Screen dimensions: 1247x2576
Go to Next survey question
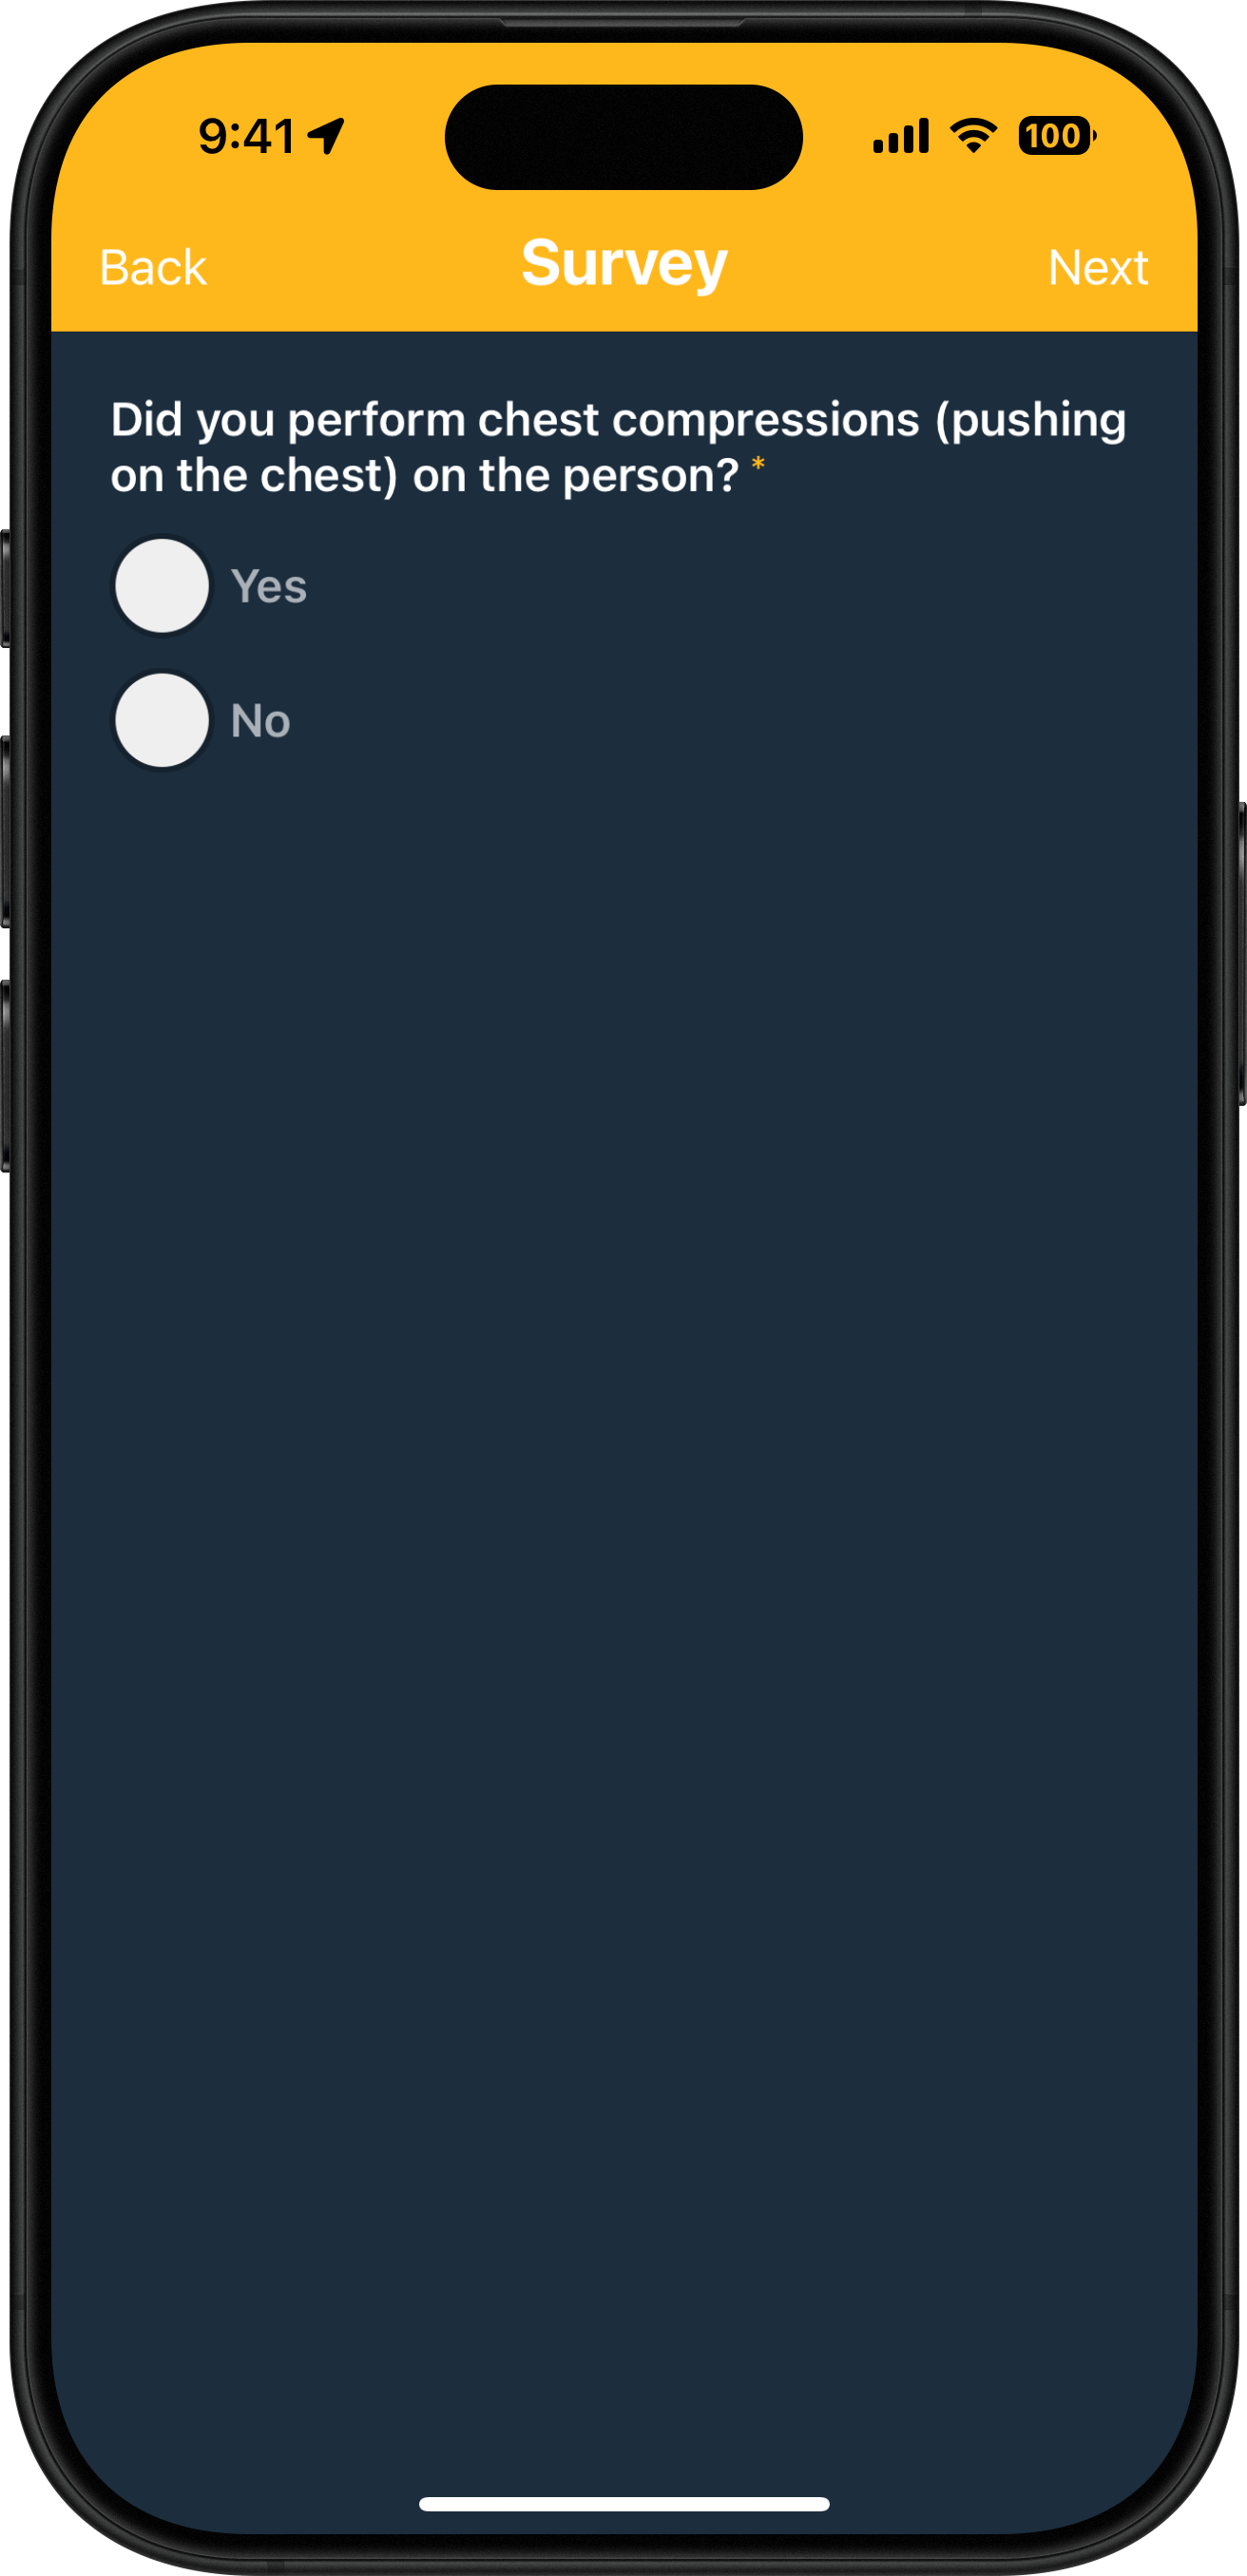[x=1098, y=268]
